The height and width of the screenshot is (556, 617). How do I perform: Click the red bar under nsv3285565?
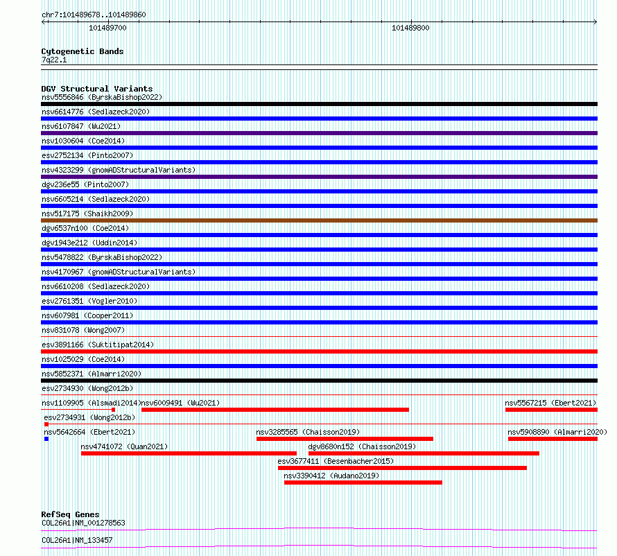[x=345, y=439]
